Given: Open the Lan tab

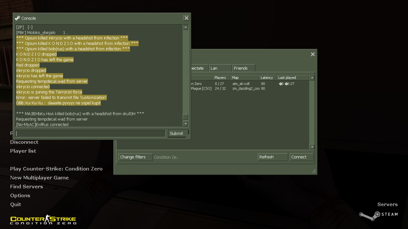Looking at the screenshot, I should click(220, 68).
